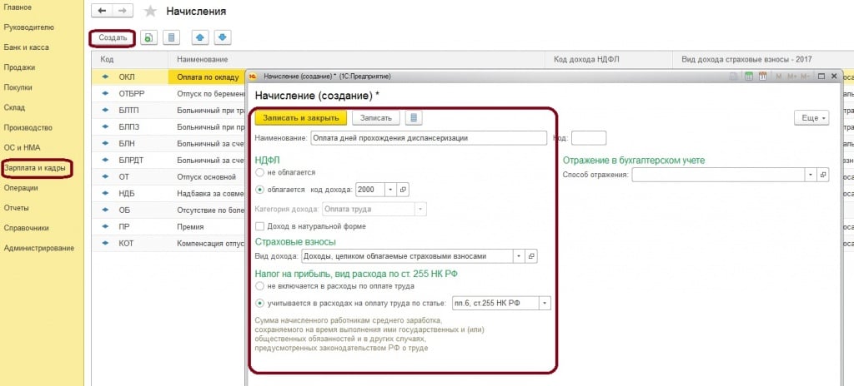Click the open icon next to Способ отражения
854x386 pixels.
(823, 175)
